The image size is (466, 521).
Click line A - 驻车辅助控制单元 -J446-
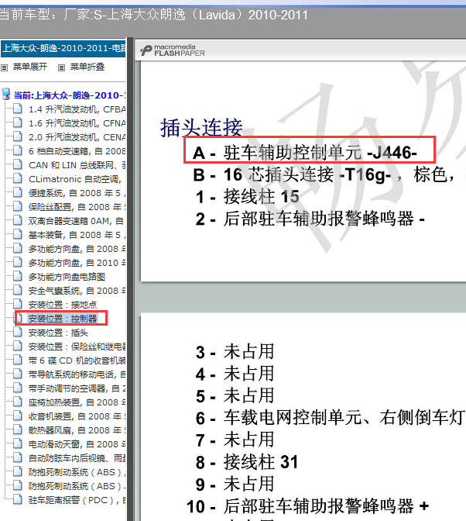tap(305, 153)
